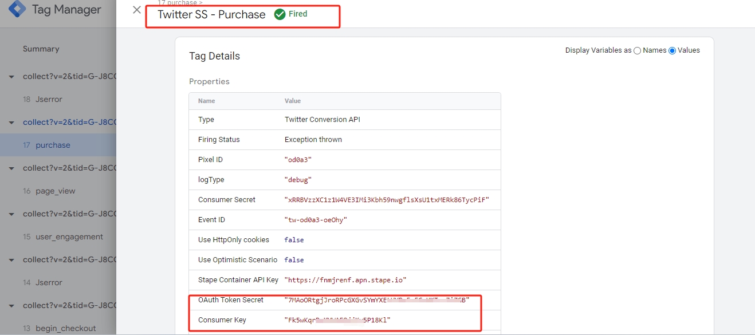Image resolution: width=755 pixels, height=335 pixels.
Task: Click the Value column header
Action: point(293,101)
